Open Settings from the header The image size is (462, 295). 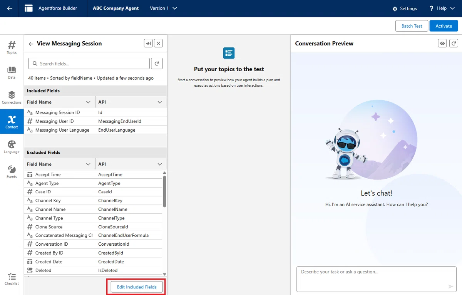405,8
